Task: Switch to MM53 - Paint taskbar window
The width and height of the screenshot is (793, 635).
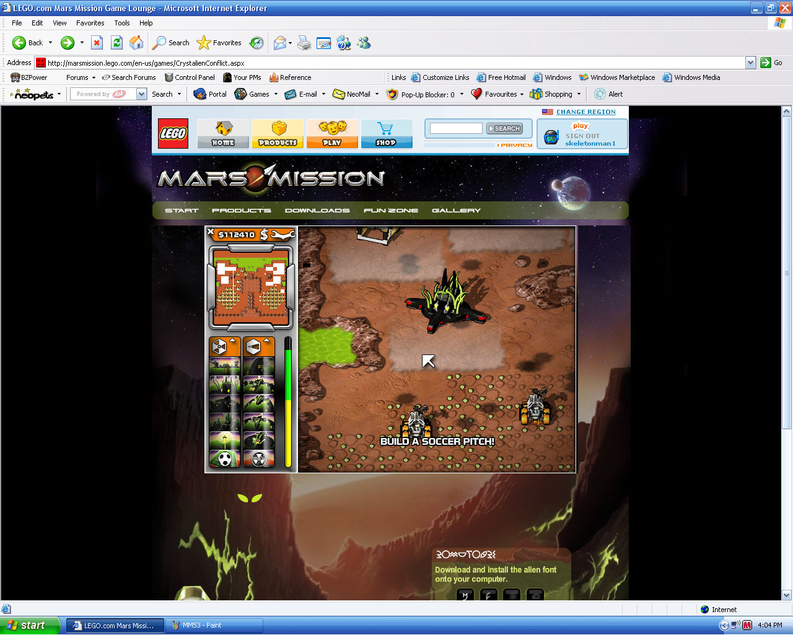Action: (x=214, y=626)
